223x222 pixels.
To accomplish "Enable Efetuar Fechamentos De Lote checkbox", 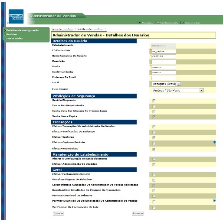I will [x=154, y=175].
